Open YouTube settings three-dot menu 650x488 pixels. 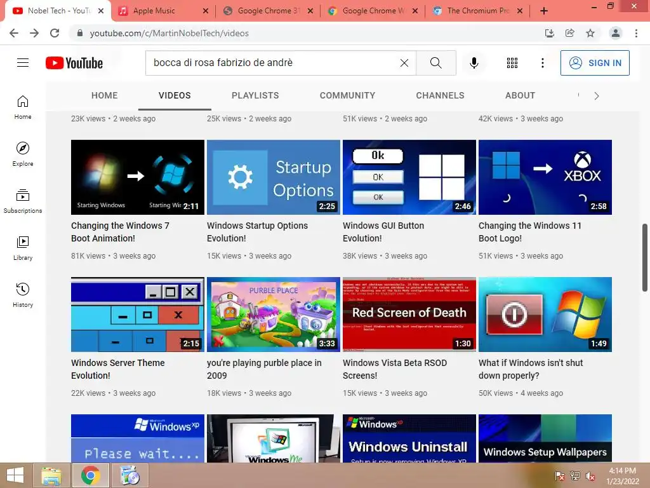pyautogui.click(x=542, y=63)
